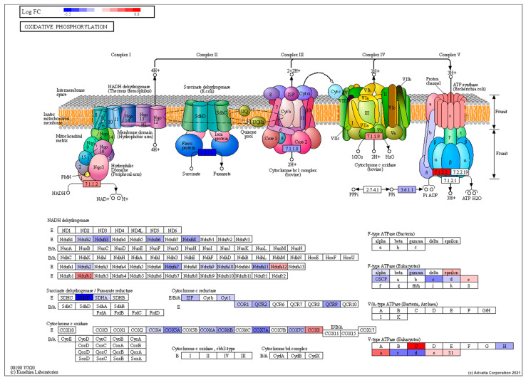Click the Ndufc2 gene box

click(279, 276)
